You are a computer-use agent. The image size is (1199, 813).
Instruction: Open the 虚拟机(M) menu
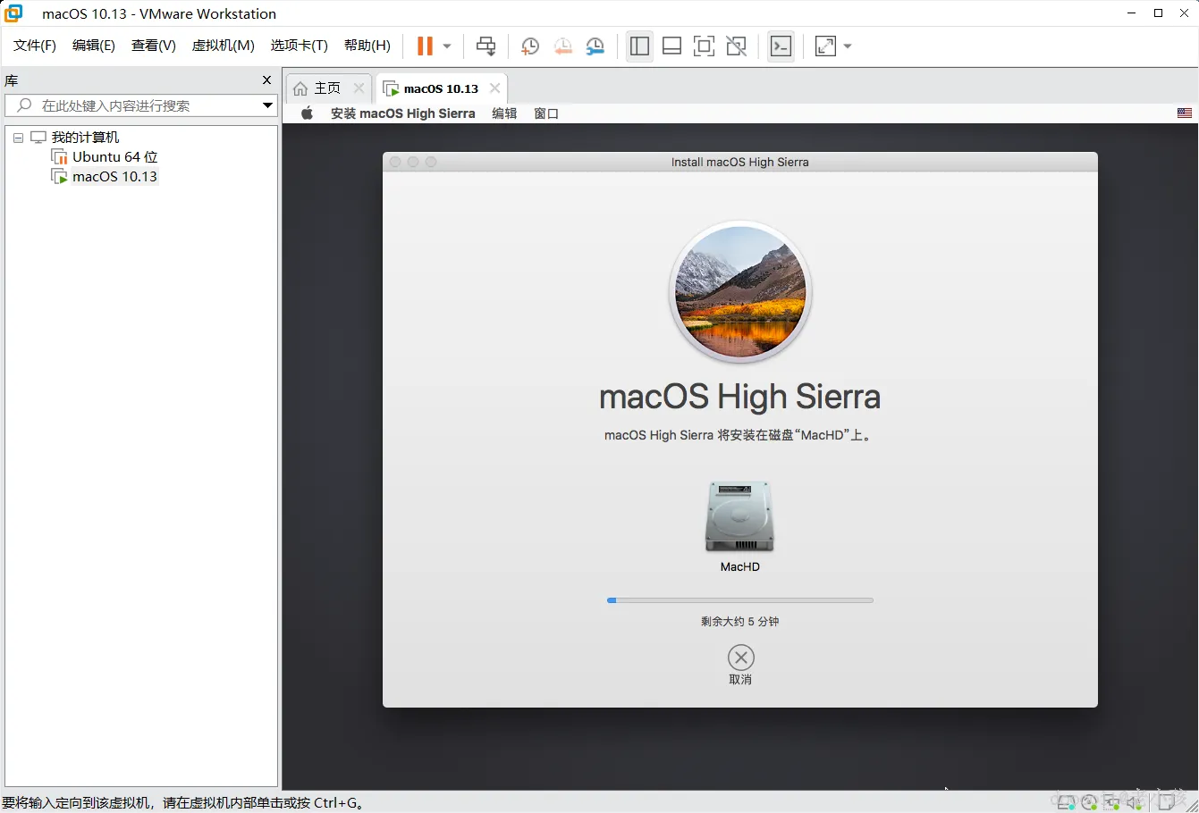point(224,46)
